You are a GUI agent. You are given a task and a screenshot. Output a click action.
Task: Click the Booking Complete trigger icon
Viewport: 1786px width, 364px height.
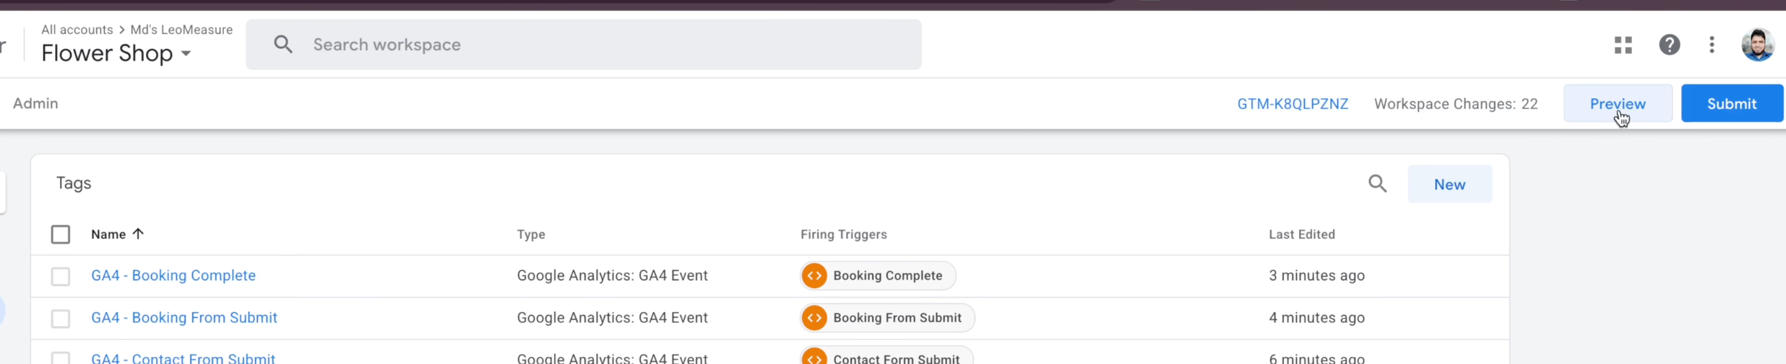pos(814,275)
